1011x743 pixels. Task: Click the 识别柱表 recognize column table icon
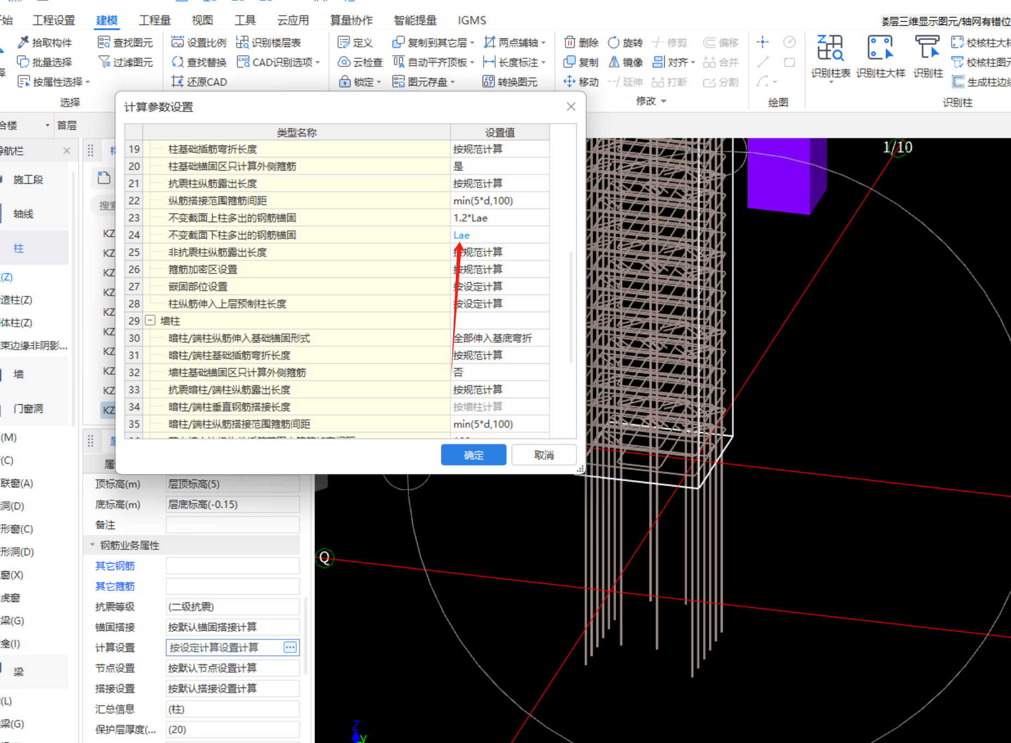pos(831,48)
